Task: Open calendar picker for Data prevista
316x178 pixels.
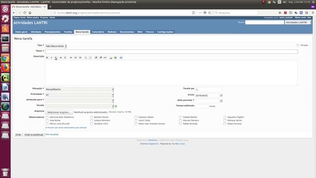Action: coord(221,101)
